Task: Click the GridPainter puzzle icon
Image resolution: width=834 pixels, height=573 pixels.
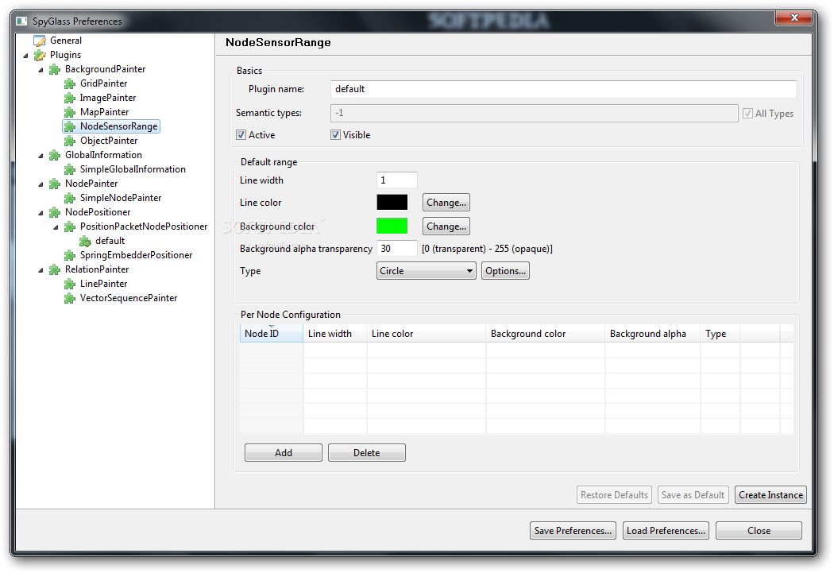Action: click(x=70, y=84)
